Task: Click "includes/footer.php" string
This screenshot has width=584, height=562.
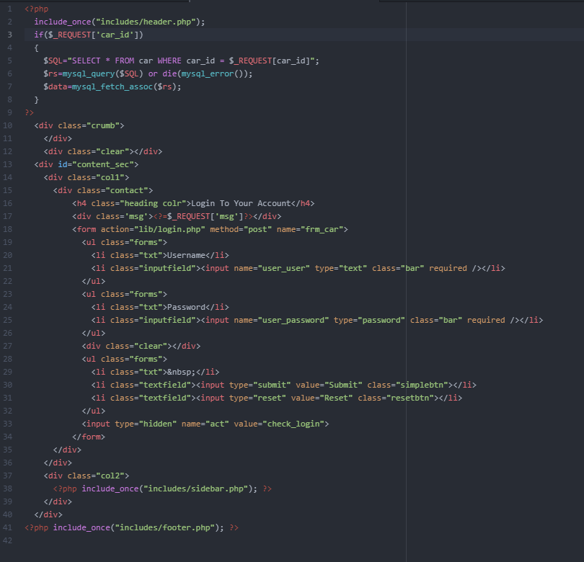Action: coord(164,527)
